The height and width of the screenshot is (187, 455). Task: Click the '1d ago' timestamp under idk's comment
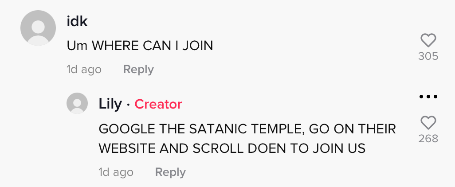84,70
